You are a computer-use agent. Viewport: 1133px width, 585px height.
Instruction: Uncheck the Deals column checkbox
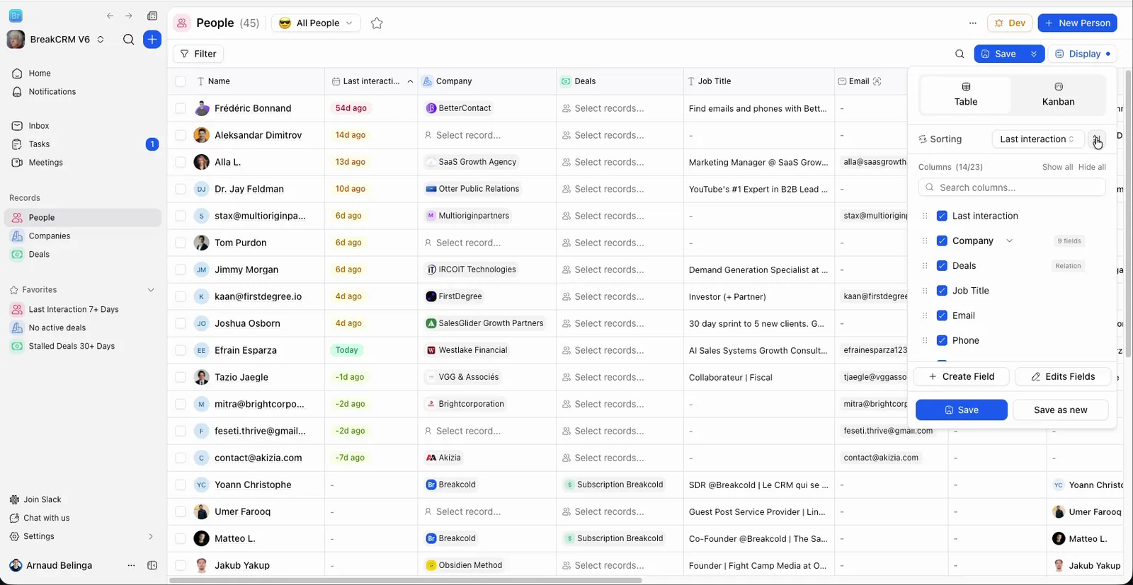coord(942,266)
